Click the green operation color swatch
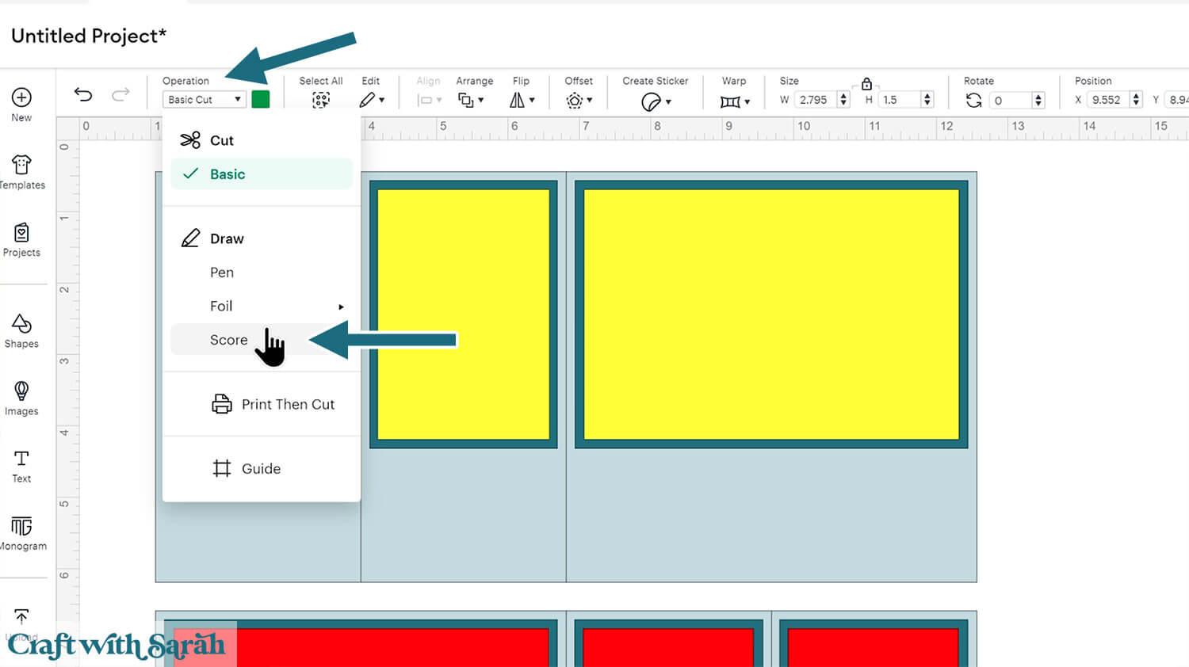Image resolution: width=1189 pixels, height=667 pixels. [x=260, y=99]
